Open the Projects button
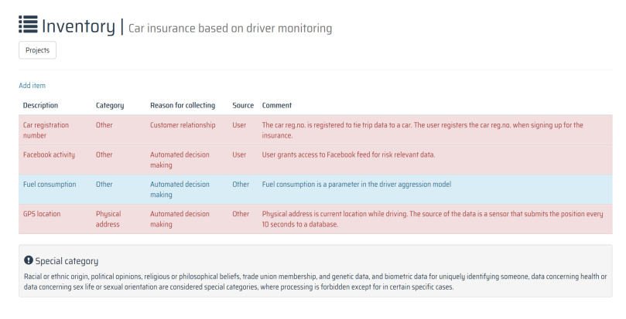 point(37,50)
